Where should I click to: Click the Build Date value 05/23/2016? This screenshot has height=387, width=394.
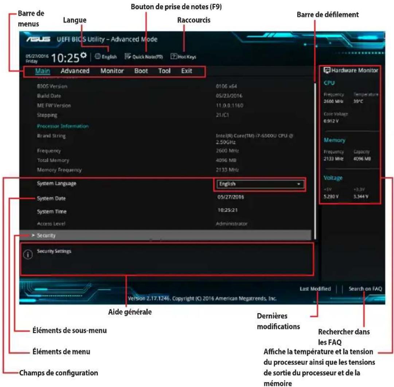point(229,96)
